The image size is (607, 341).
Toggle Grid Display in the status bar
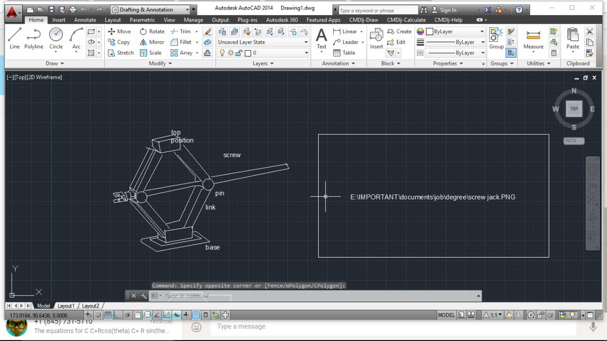108,314
